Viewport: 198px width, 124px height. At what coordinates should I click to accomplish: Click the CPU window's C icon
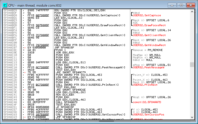pyautogui.click(x=5, y=5)
